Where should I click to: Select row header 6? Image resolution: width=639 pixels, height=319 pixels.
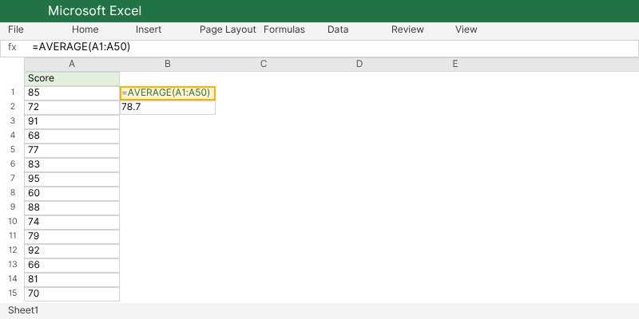[12, 164]
